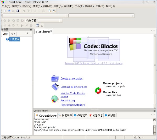Click the Various info debug icon

tap(42, 26)
